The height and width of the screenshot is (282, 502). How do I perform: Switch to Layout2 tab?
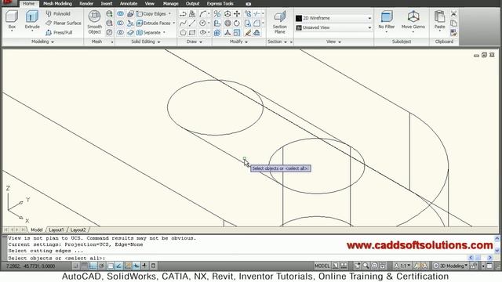tap(78, 230)
